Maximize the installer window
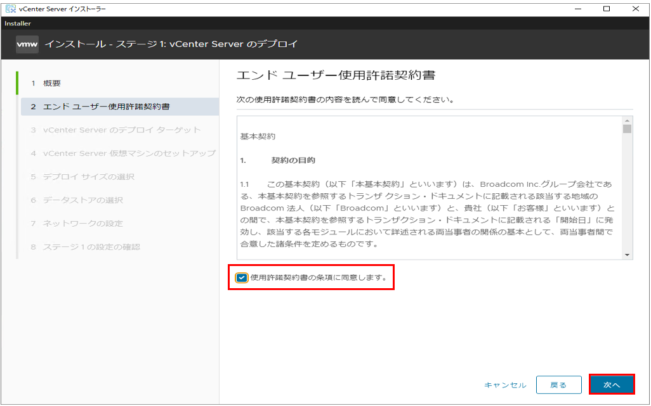The height and width of the screenshot is (406, 651). pos(607,9)
